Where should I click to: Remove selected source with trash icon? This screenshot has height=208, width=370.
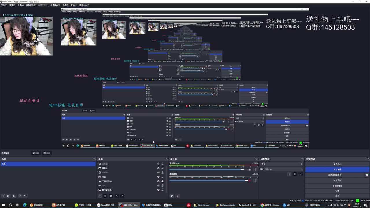105,196
